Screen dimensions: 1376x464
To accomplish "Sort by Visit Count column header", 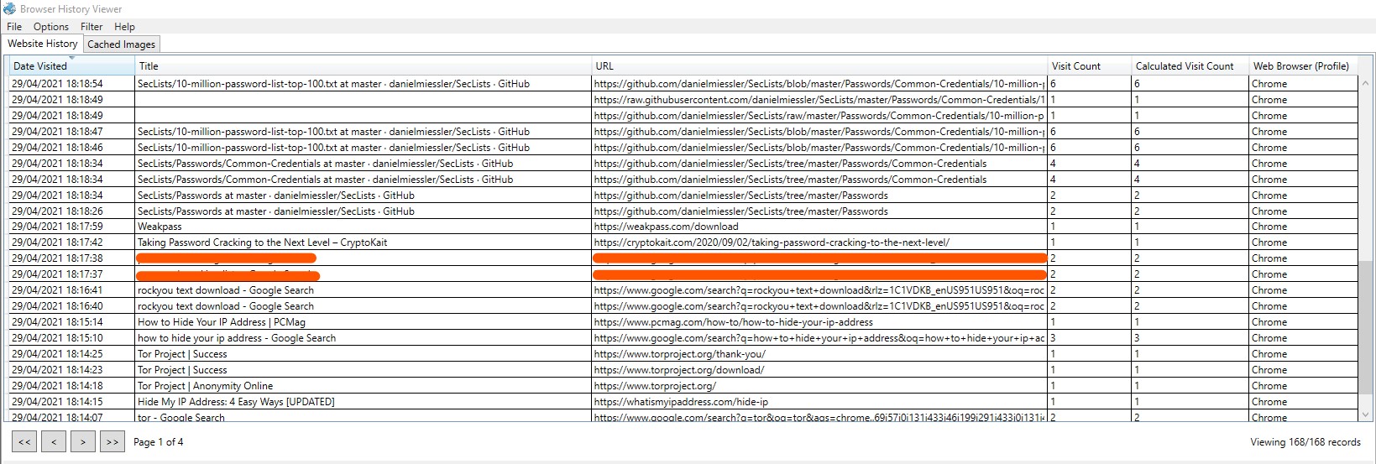I will 1075,66.
